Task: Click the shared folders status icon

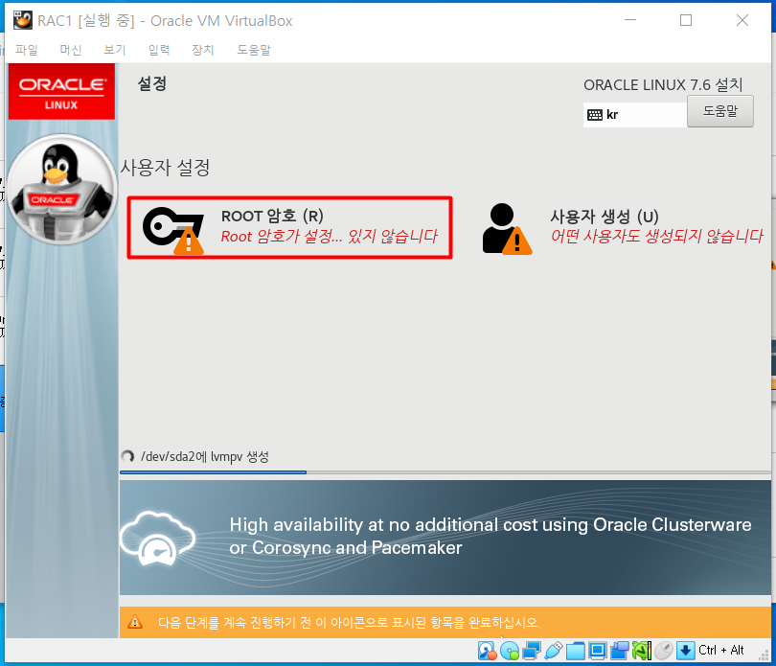Action: [576, 651]
